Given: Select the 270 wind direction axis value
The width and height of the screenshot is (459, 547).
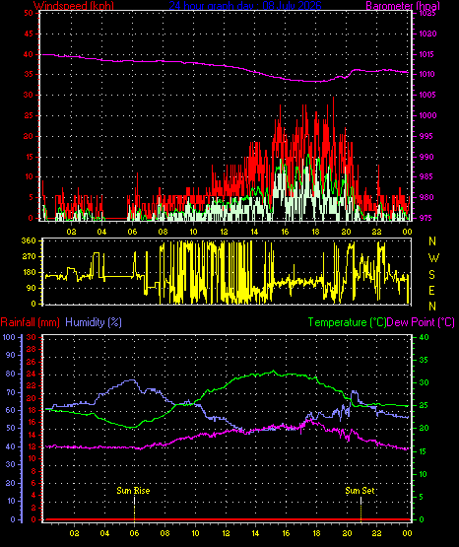Looking at the screenshot, I should click(29, 257).
